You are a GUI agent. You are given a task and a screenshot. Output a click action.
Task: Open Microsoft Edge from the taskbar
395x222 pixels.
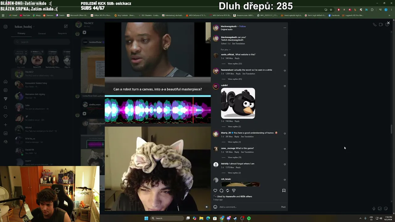[x=208, y=218]
